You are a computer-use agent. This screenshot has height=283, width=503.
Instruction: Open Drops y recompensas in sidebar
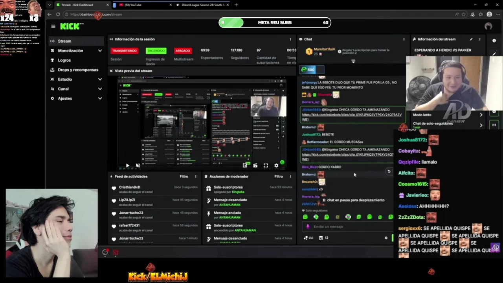78,70
